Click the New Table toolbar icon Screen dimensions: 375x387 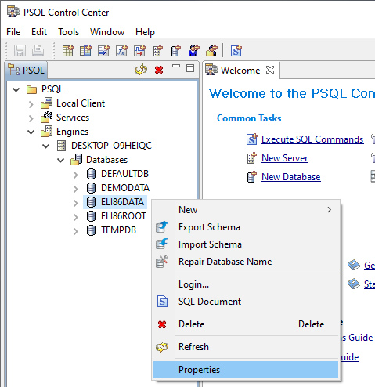(x=68, y=50)
